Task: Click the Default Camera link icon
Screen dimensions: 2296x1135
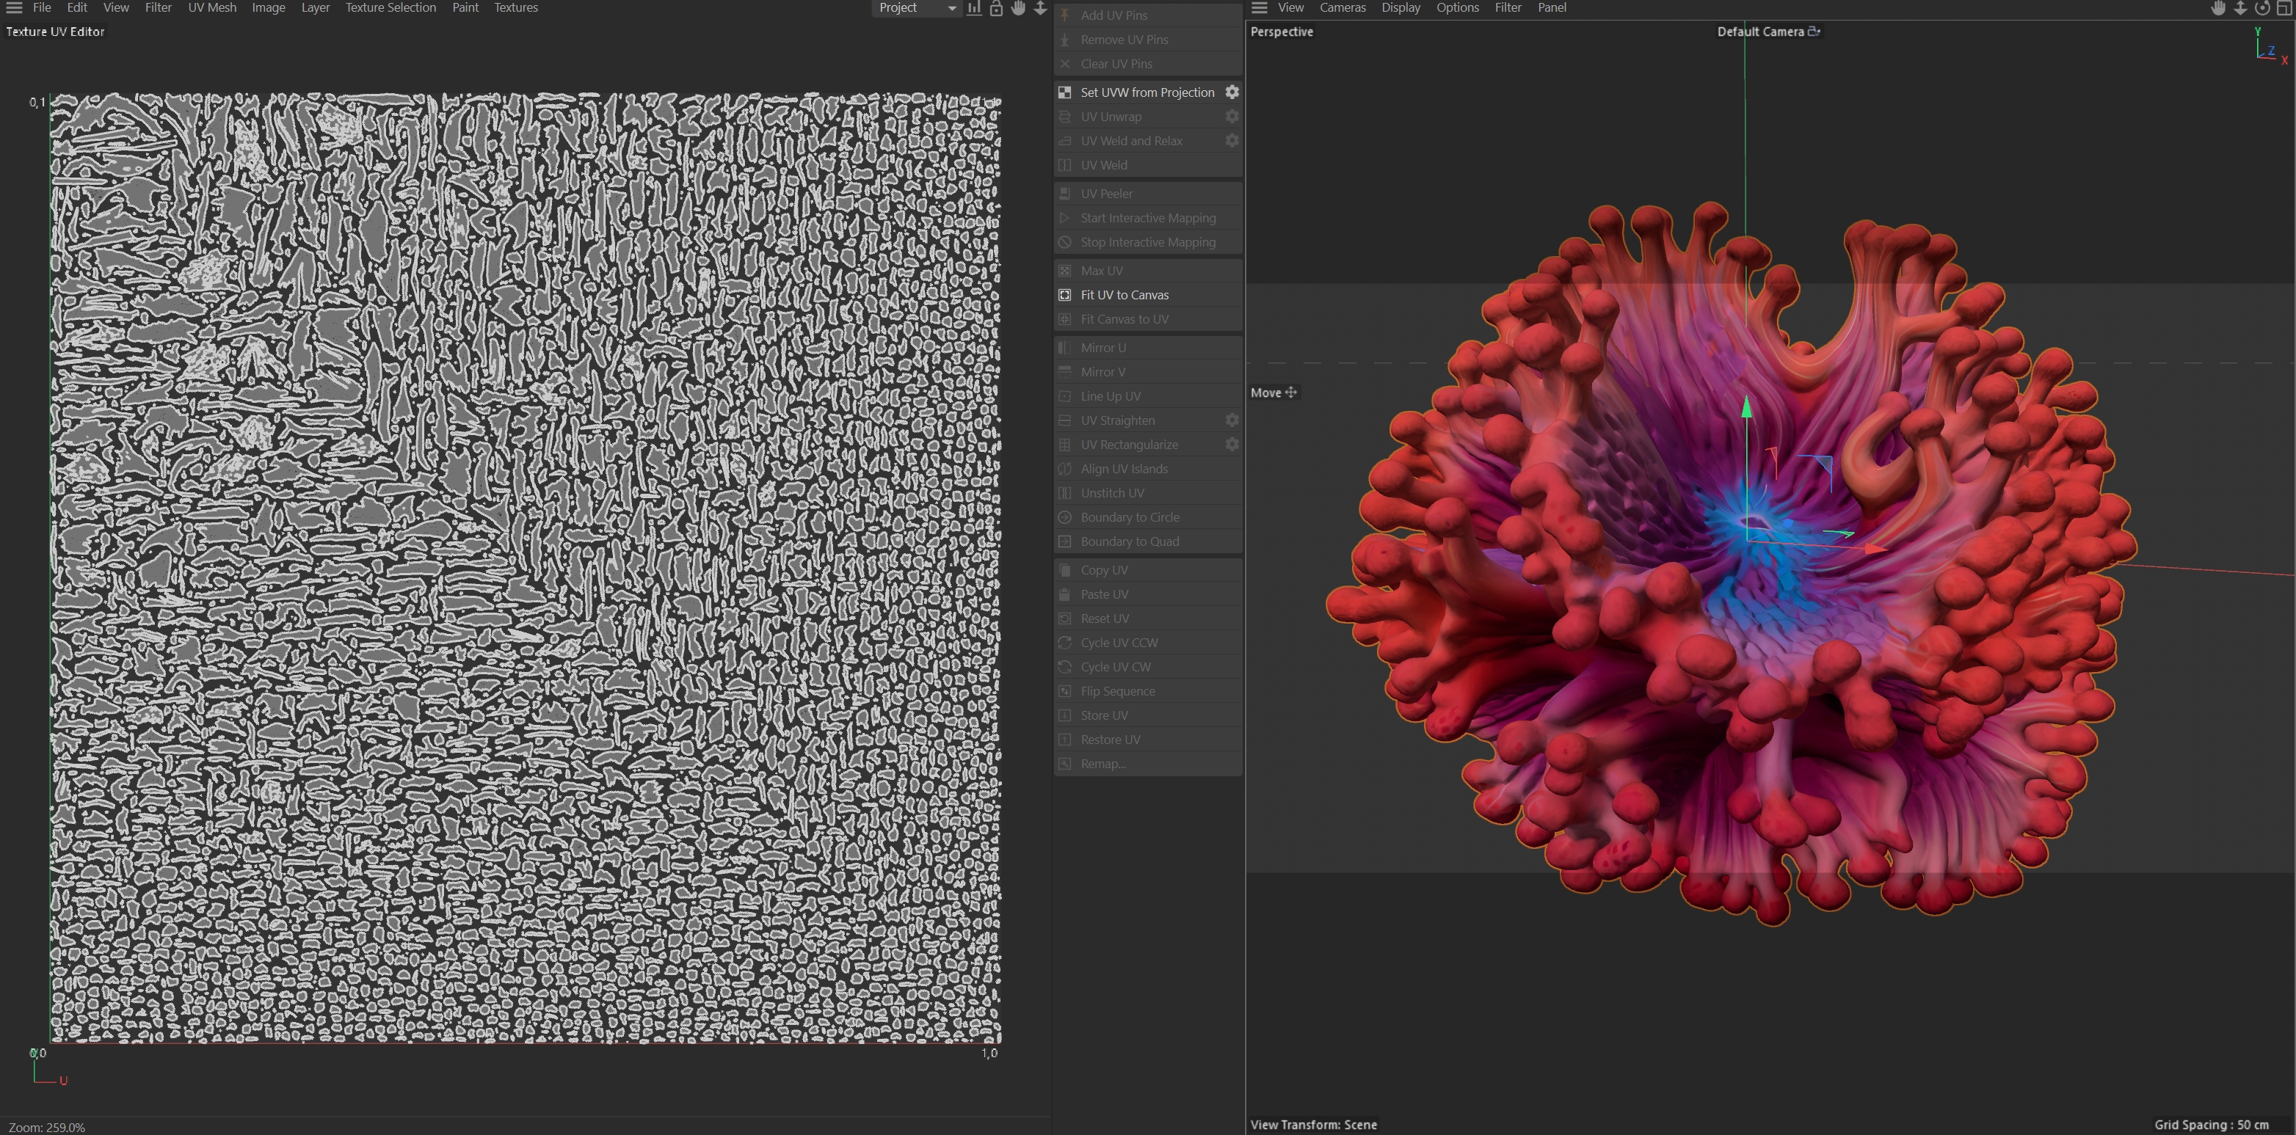Action: pos(1814,31)
